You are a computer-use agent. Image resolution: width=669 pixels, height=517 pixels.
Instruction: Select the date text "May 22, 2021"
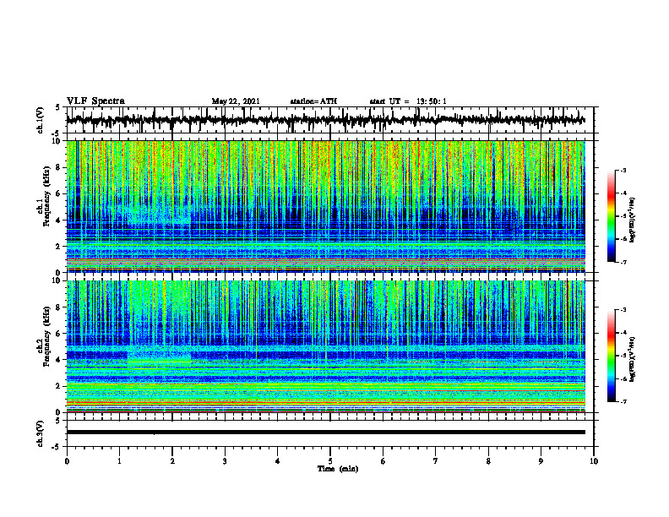point(236,101)
